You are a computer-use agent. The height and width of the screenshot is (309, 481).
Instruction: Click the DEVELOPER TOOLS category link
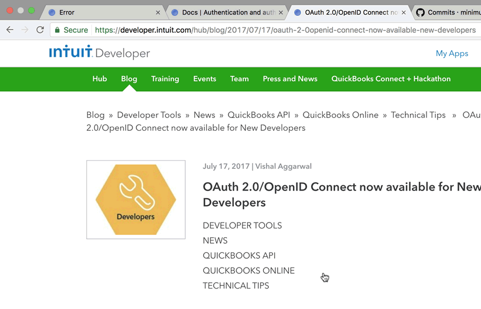tap(243, 225)
